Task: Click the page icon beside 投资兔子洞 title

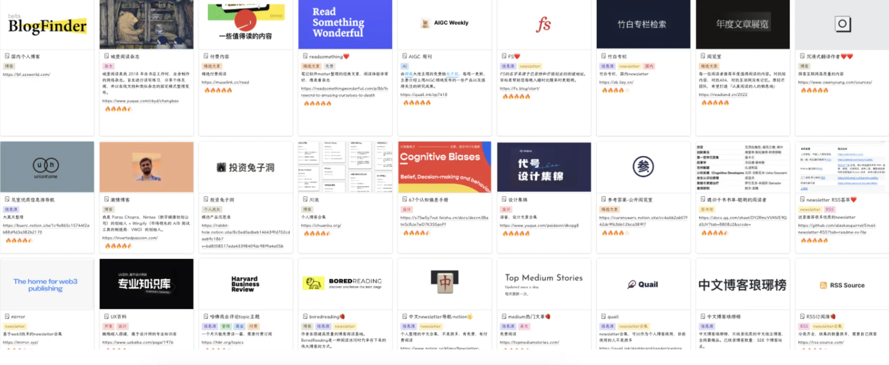Action: click(206, 199)
